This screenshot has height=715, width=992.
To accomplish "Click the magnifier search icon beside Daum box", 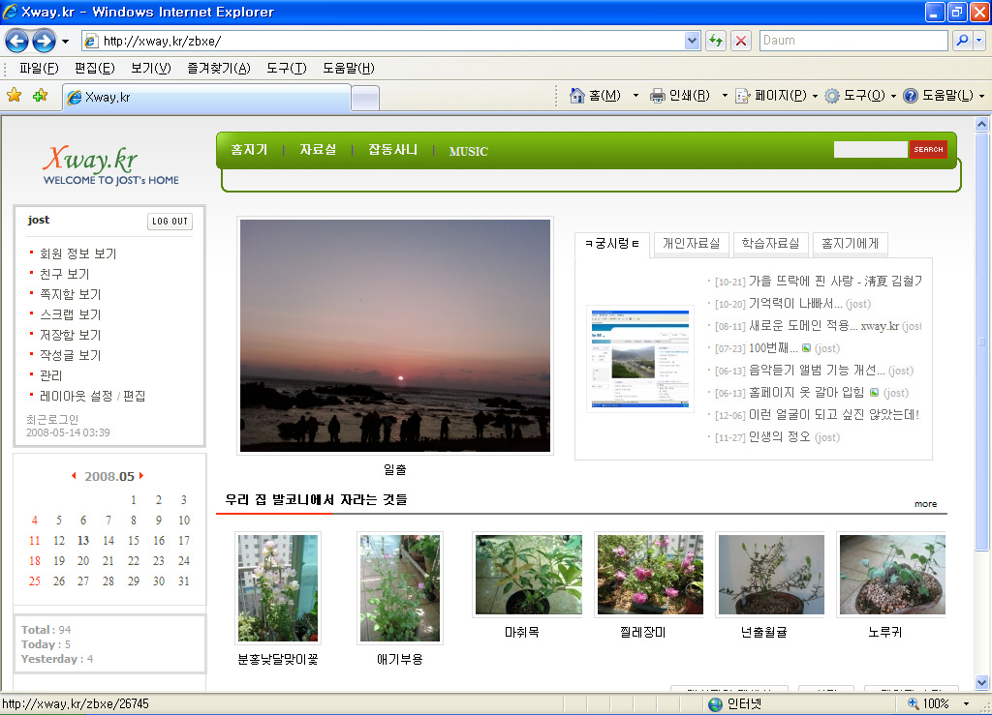I will (x=961, y=41).
